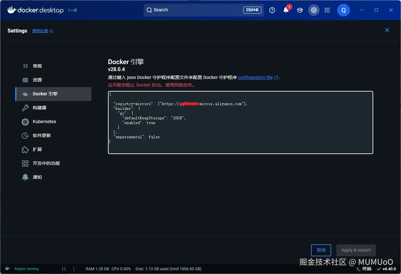Select the 扩展 settings section

point(53,149)
